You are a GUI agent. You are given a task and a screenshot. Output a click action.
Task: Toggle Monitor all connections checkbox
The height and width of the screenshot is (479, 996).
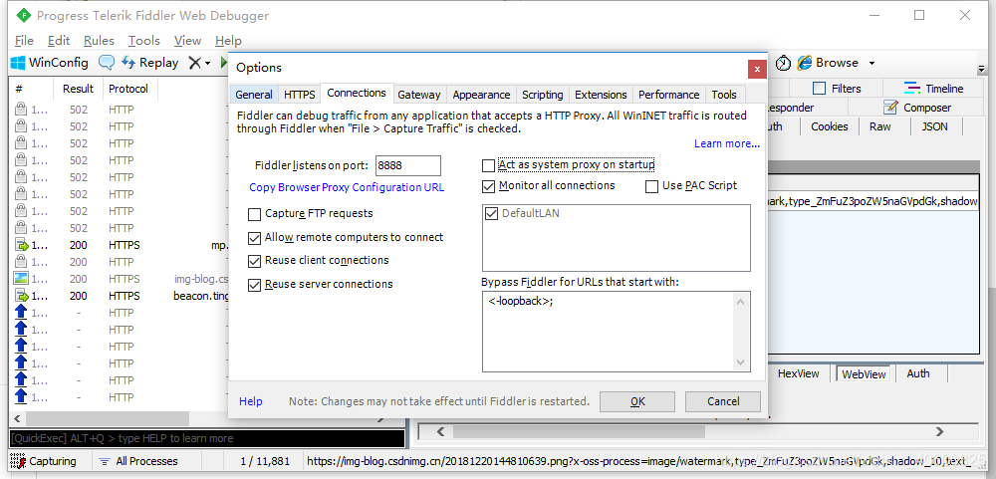click(x=488, y=186)
